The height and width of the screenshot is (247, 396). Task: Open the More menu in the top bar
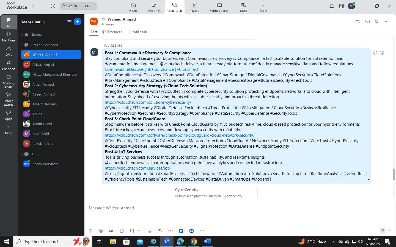pyautogui.click(x=263, y=7)
